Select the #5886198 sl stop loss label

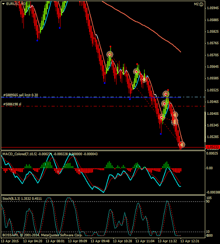point(12,104)
